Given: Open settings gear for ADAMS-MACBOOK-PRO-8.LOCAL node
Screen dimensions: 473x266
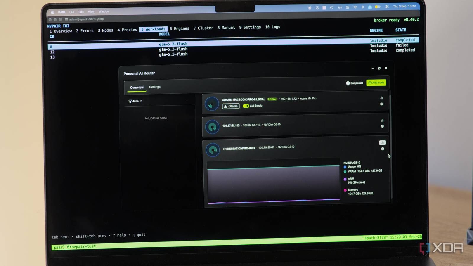Looking at the screenshot, I should point(382,104).
